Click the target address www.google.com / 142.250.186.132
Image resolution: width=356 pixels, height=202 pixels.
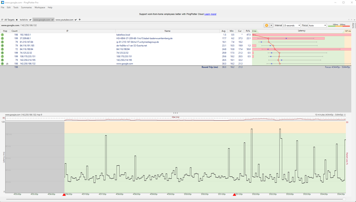(x=19, y=25)
